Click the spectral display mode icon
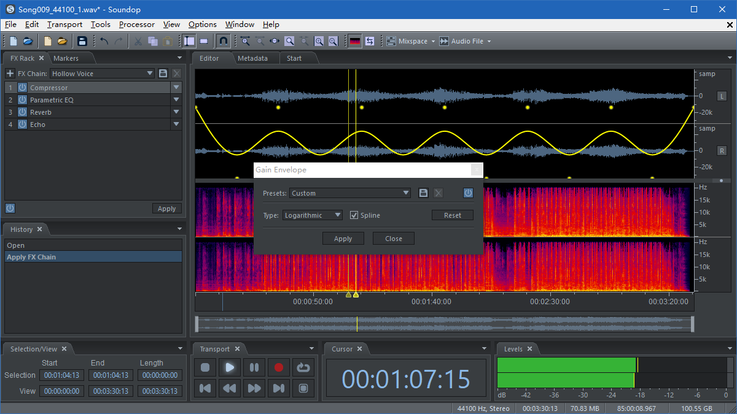Screen dimensions: 737x414 coord(355,40)
